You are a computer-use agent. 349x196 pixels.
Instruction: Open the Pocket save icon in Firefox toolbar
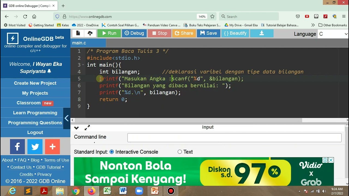pyautogui.click(x=298, y=16)
